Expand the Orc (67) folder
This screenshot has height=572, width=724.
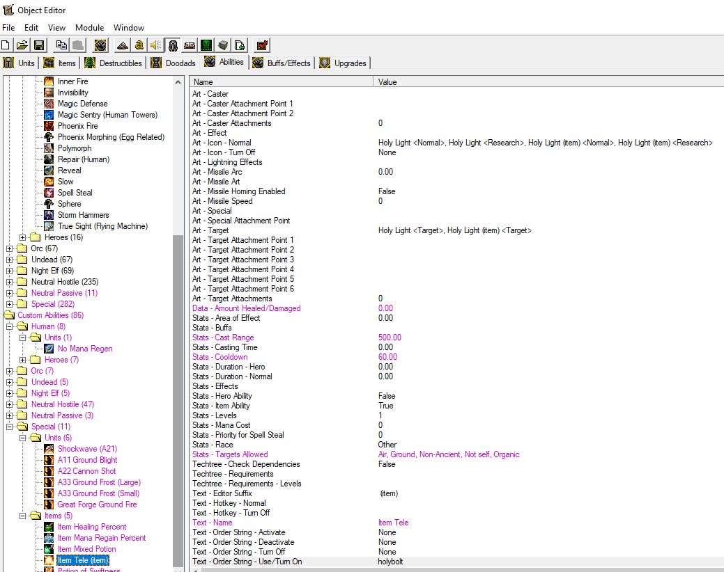coord(9,248)
